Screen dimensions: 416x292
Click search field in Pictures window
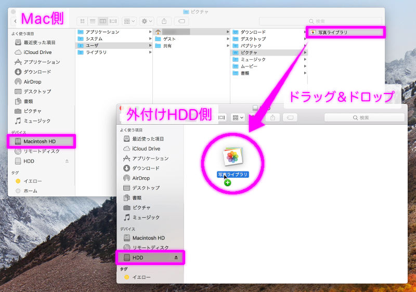320,21
